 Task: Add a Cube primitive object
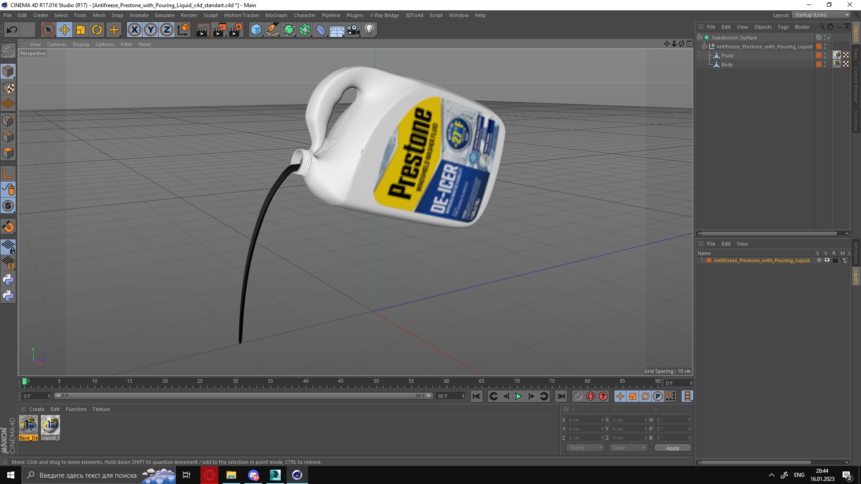(256, 30)
